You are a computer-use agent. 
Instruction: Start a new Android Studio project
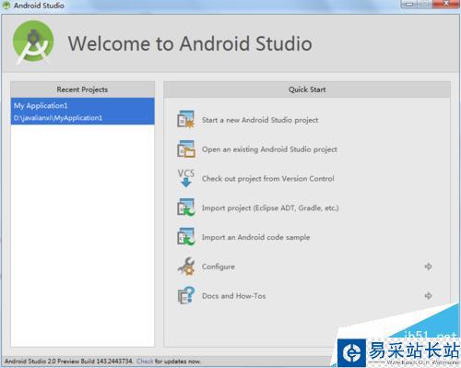click(x=260, y=120)
